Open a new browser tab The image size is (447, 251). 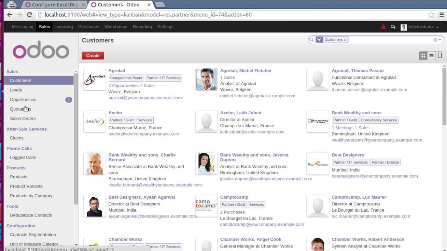[x=160, y=5]
